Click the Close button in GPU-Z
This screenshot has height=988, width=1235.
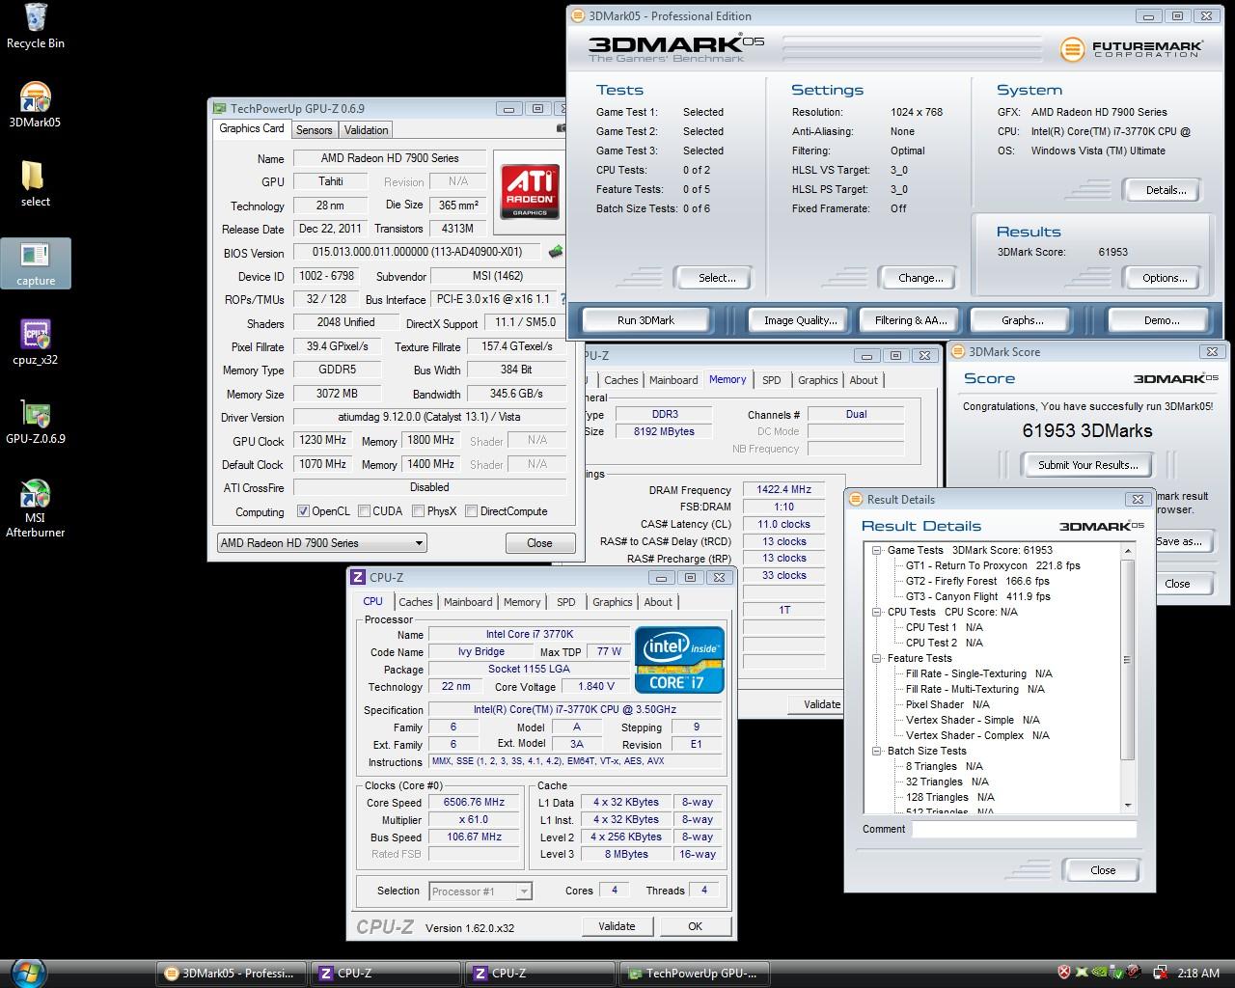(x=540, y=543)
